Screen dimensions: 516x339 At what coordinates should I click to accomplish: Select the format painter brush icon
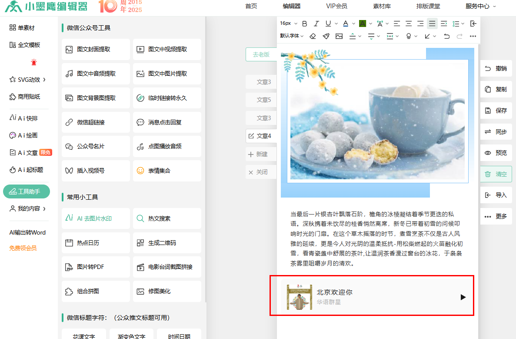[326, 36]
